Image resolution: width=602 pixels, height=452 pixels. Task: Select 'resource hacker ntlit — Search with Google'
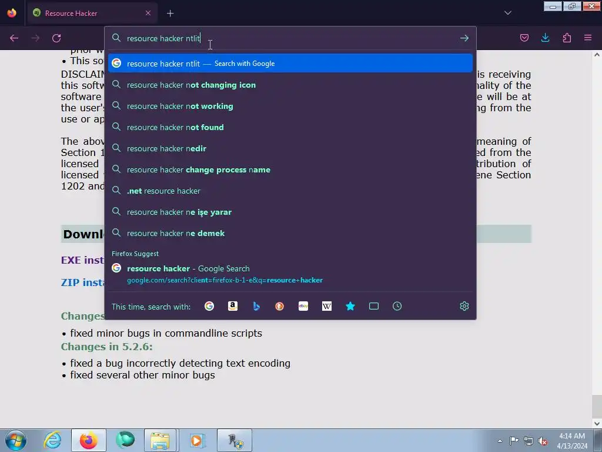(290, 64)
